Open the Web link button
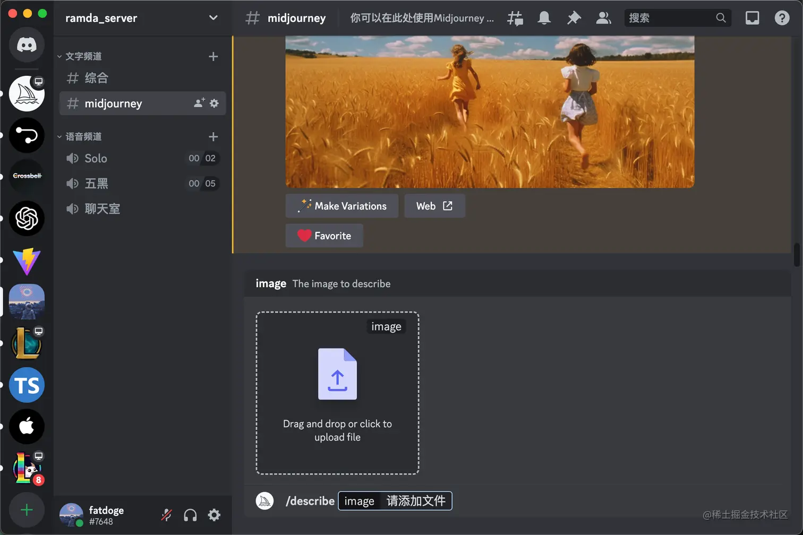This screenshot has height=535, width=803. point(435,206)
